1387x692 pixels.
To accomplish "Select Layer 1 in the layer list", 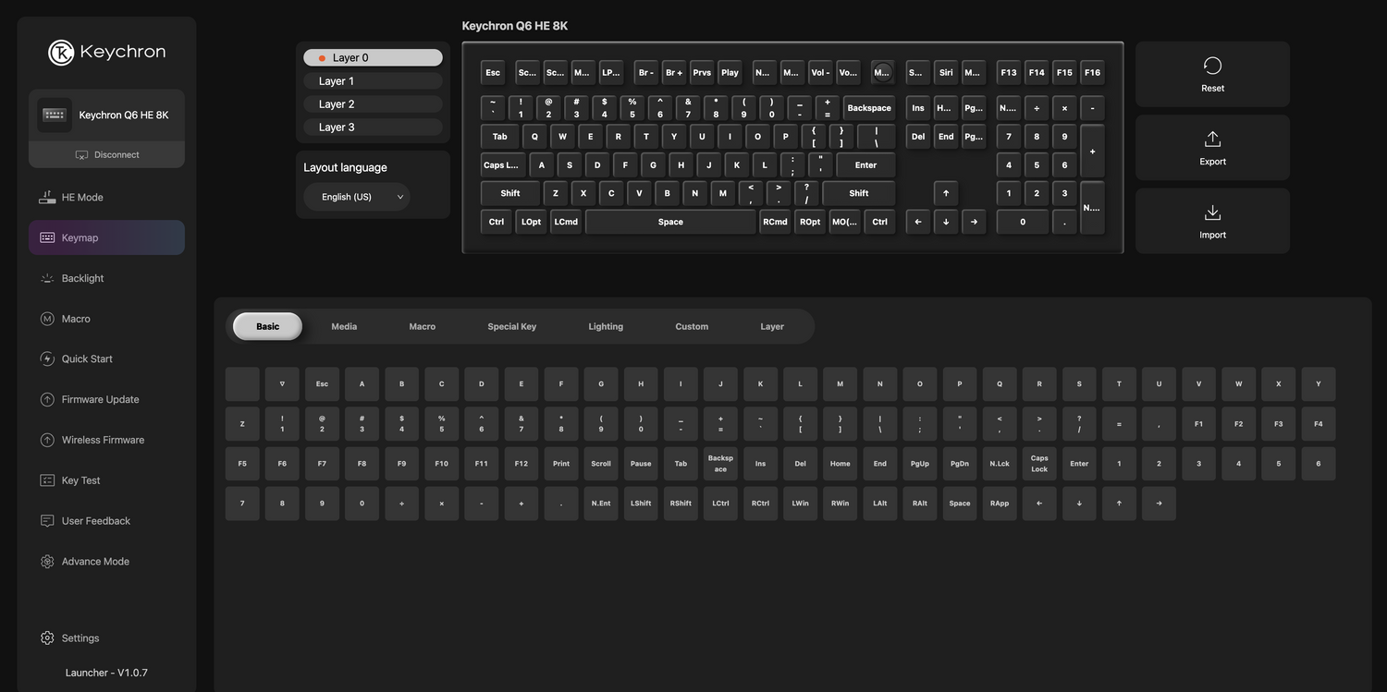I will 373,81.
